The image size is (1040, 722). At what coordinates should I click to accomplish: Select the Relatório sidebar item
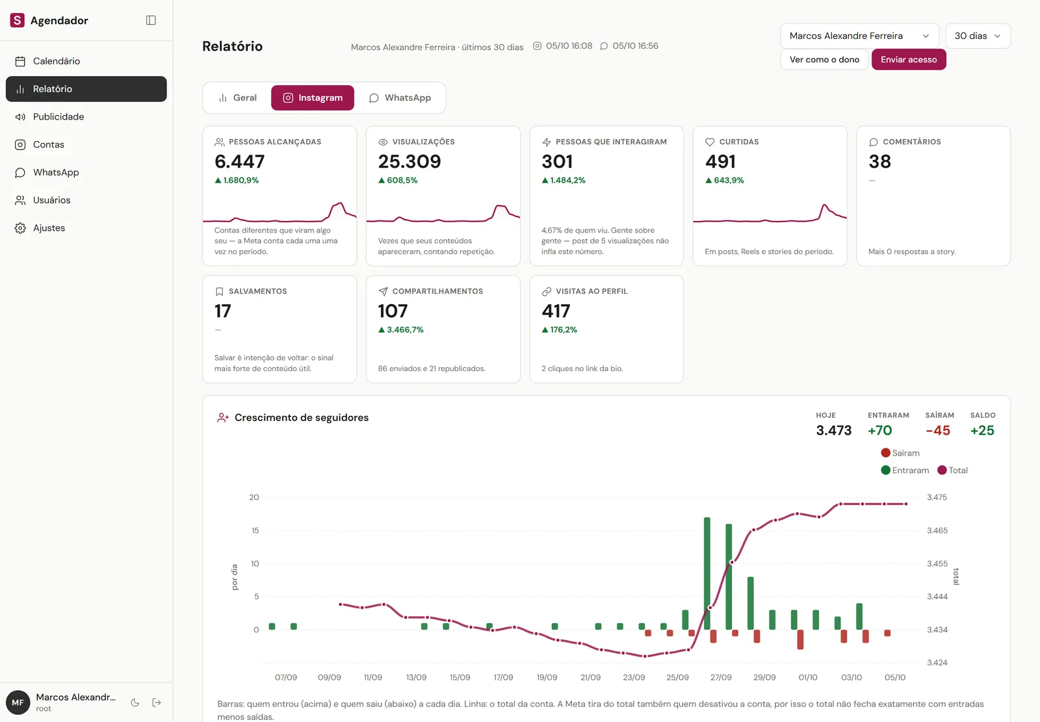click(x=86, y=89)
